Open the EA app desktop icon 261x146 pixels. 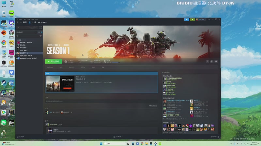(4, 34)
